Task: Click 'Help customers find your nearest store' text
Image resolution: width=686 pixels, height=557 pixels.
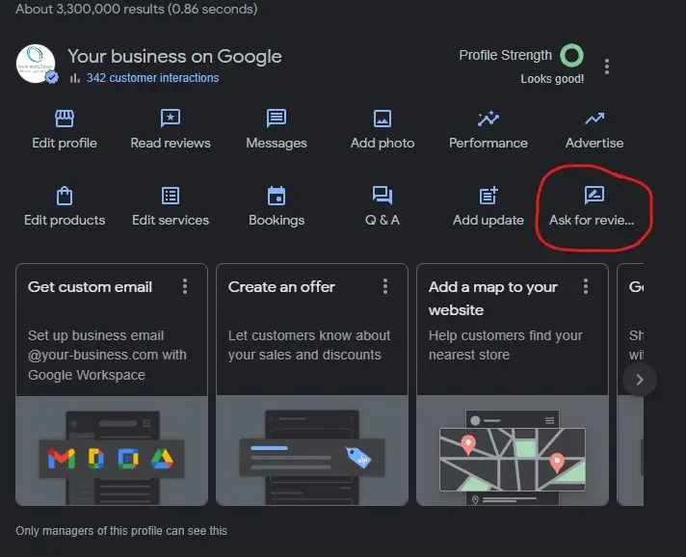Action: tap(505, 345)
